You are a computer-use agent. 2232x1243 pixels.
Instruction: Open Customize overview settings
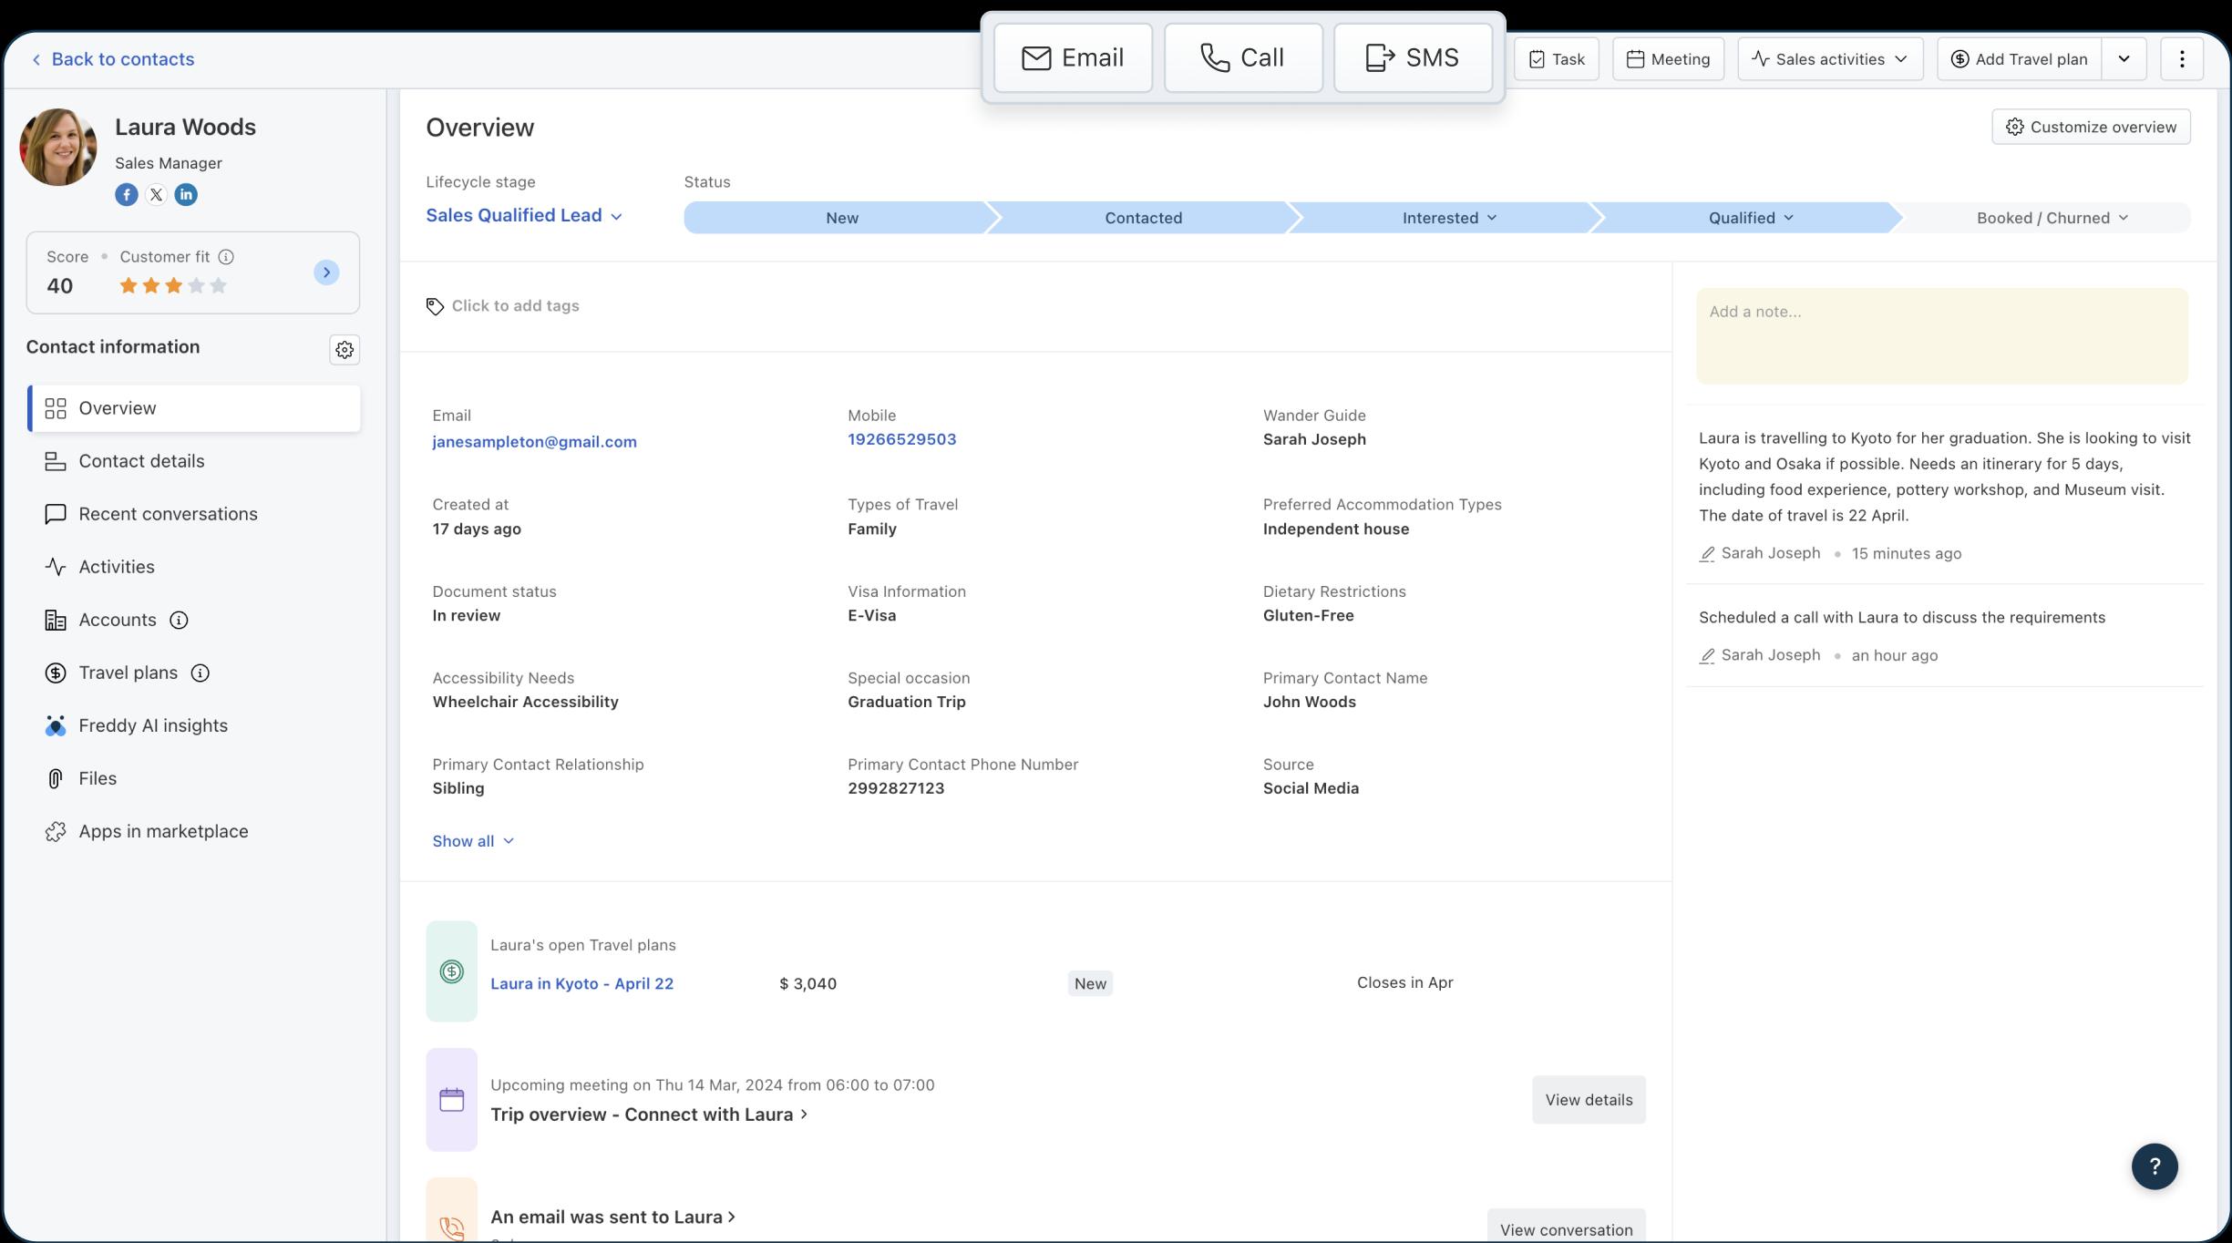(x=2092, y=127)
